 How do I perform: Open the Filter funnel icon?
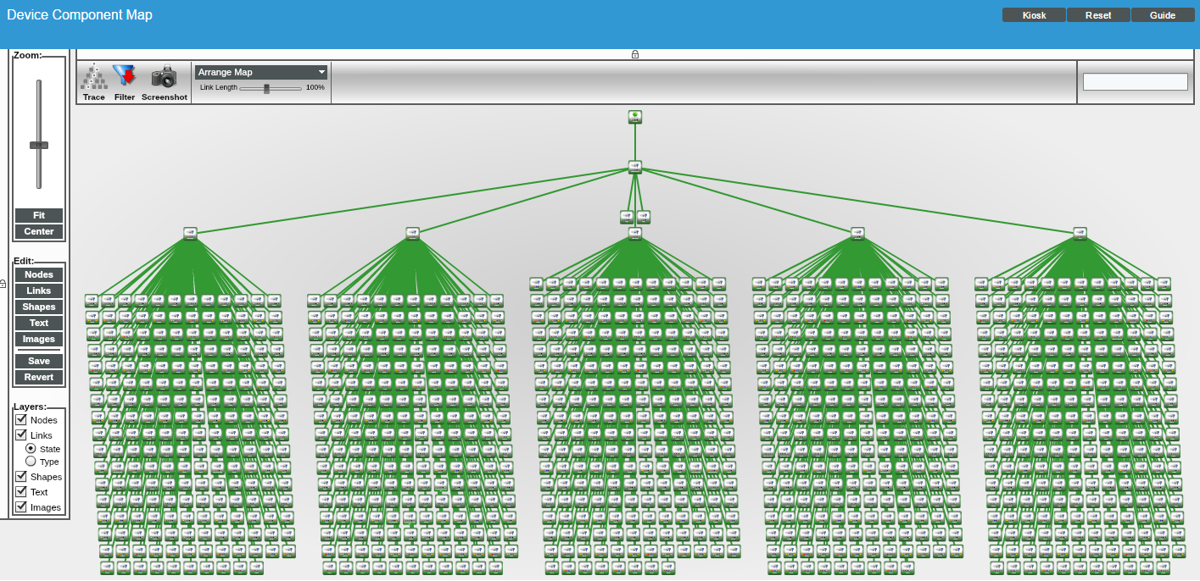pos(125,77)
